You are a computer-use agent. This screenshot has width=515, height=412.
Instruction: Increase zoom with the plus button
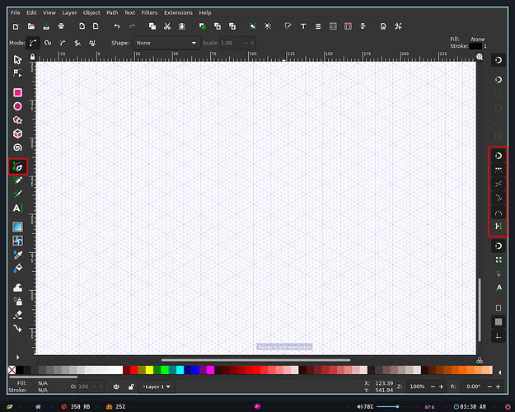point(441,386)
